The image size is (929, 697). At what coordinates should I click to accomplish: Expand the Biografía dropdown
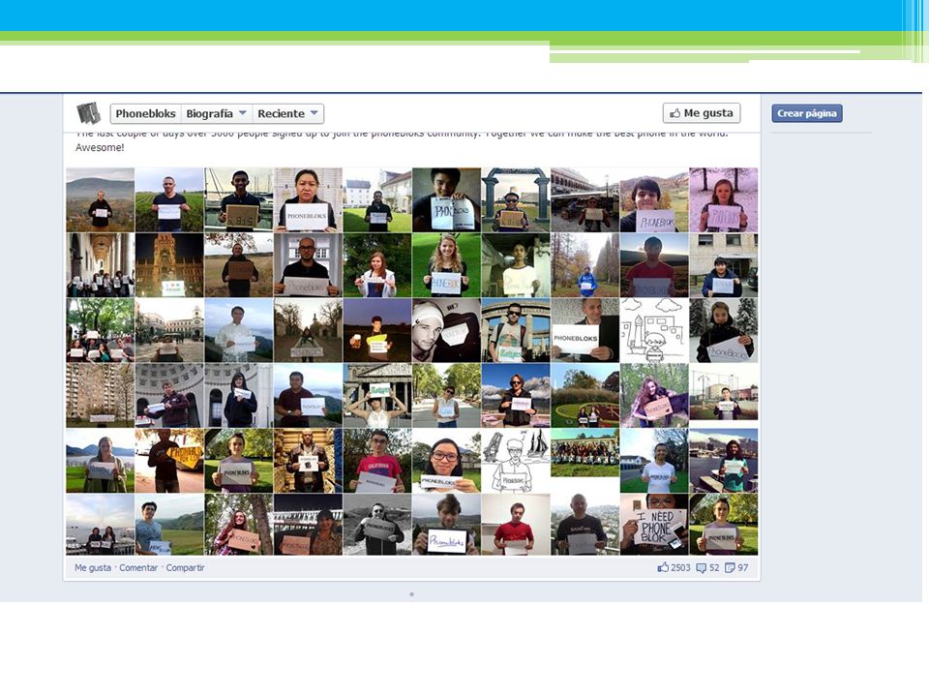(x=216, y=114)
